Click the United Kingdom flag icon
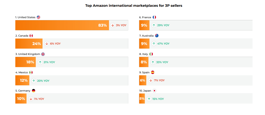 tap(43, 54)
